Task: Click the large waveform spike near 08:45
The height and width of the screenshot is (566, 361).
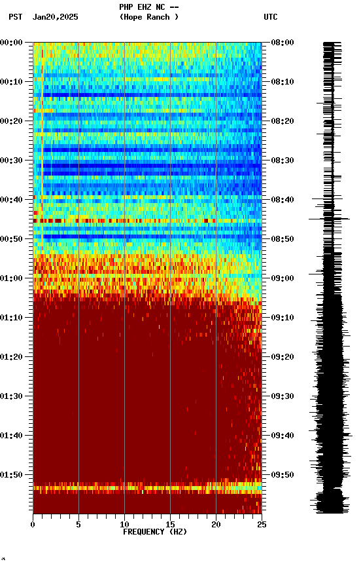Action: pos(329,219)
